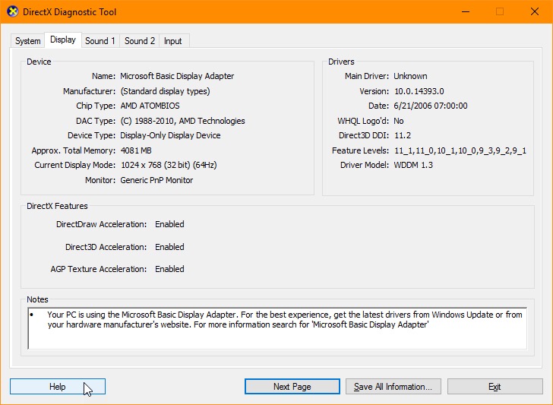Image resolution: width=553 pixels, height=405 pixels.
Task: Click the 'Display-Only Display Device' value
Action: 170,135
